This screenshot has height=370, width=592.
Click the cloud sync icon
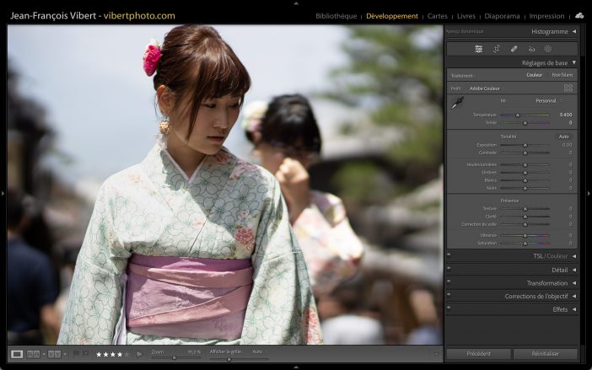[x=579, y=15]
